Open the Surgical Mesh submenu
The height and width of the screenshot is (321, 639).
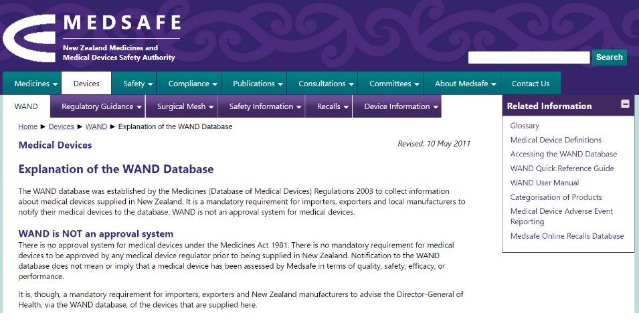[185, 106]
